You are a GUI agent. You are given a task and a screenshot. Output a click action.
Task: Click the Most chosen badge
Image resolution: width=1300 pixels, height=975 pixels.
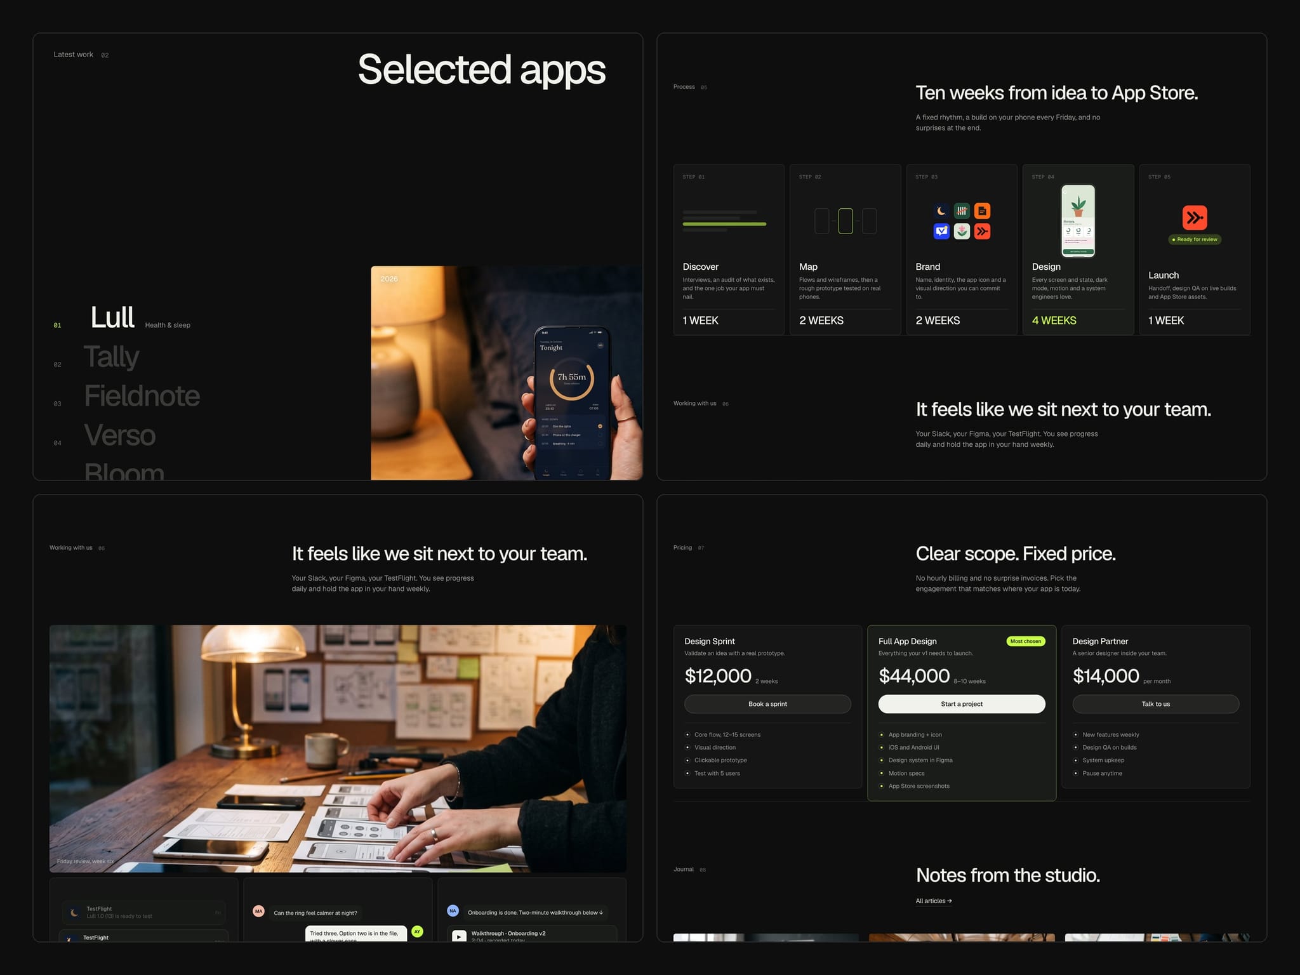[1026, 641]
